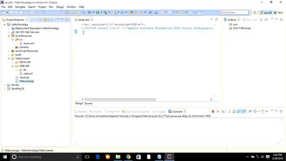Switch to the Java EE perspective
This screenshot has height=161, width=286.
[x=266, y=13]
